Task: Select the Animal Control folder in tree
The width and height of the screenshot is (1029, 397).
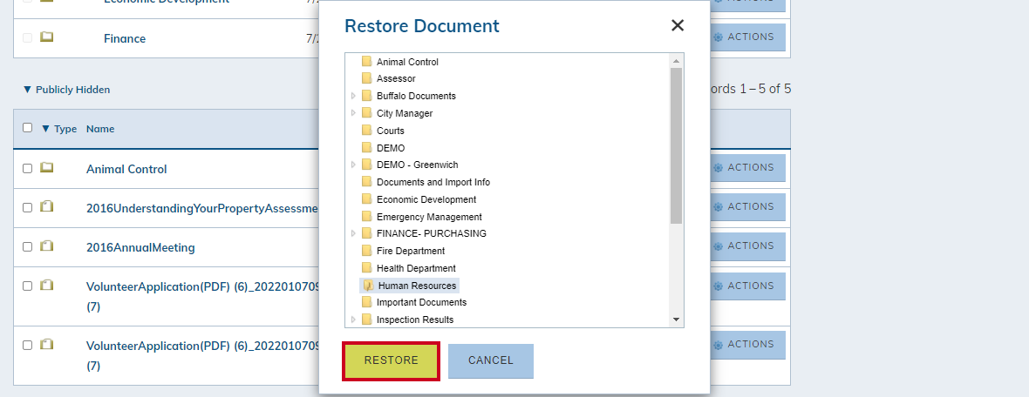Action: [x=407, y=62]
